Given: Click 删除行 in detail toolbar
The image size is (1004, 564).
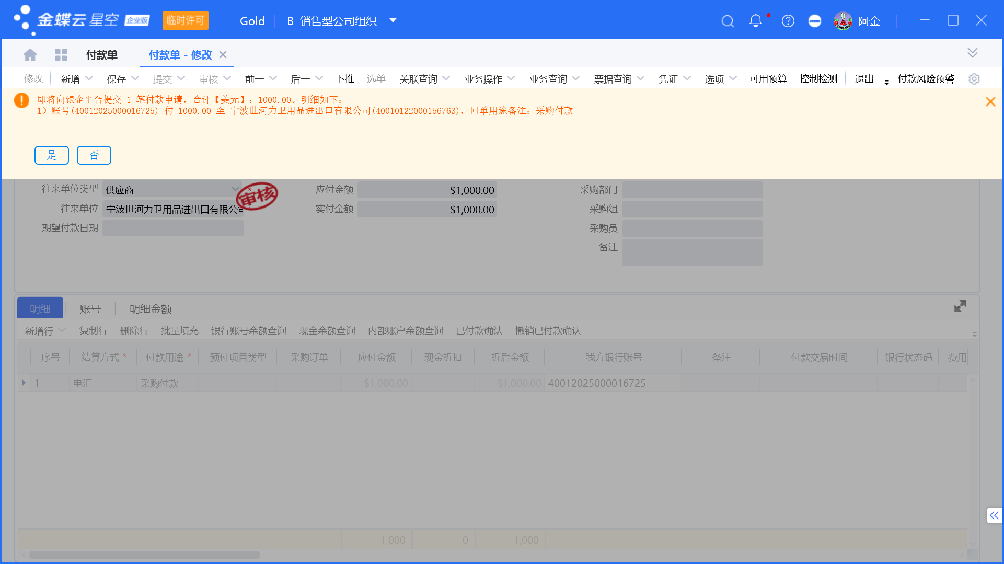Looking at the screenshot, I should [134, 331].
